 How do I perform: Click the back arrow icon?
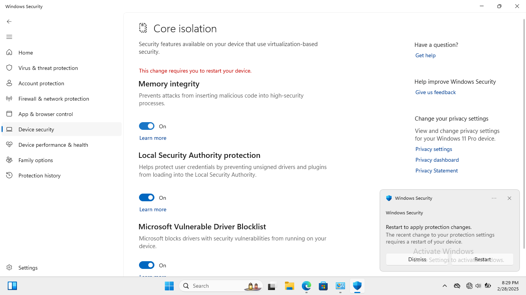coord(9,22)
